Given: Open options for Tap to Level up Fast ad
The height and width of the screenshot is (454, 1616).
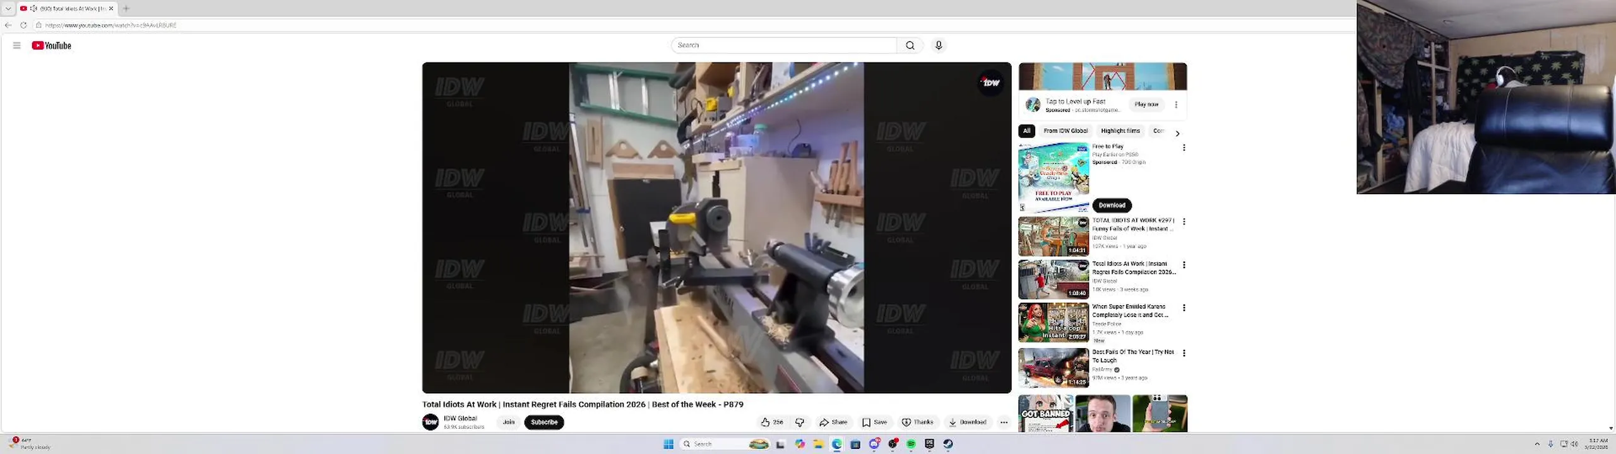Looking at the screenshot, I should point(1176,105).
